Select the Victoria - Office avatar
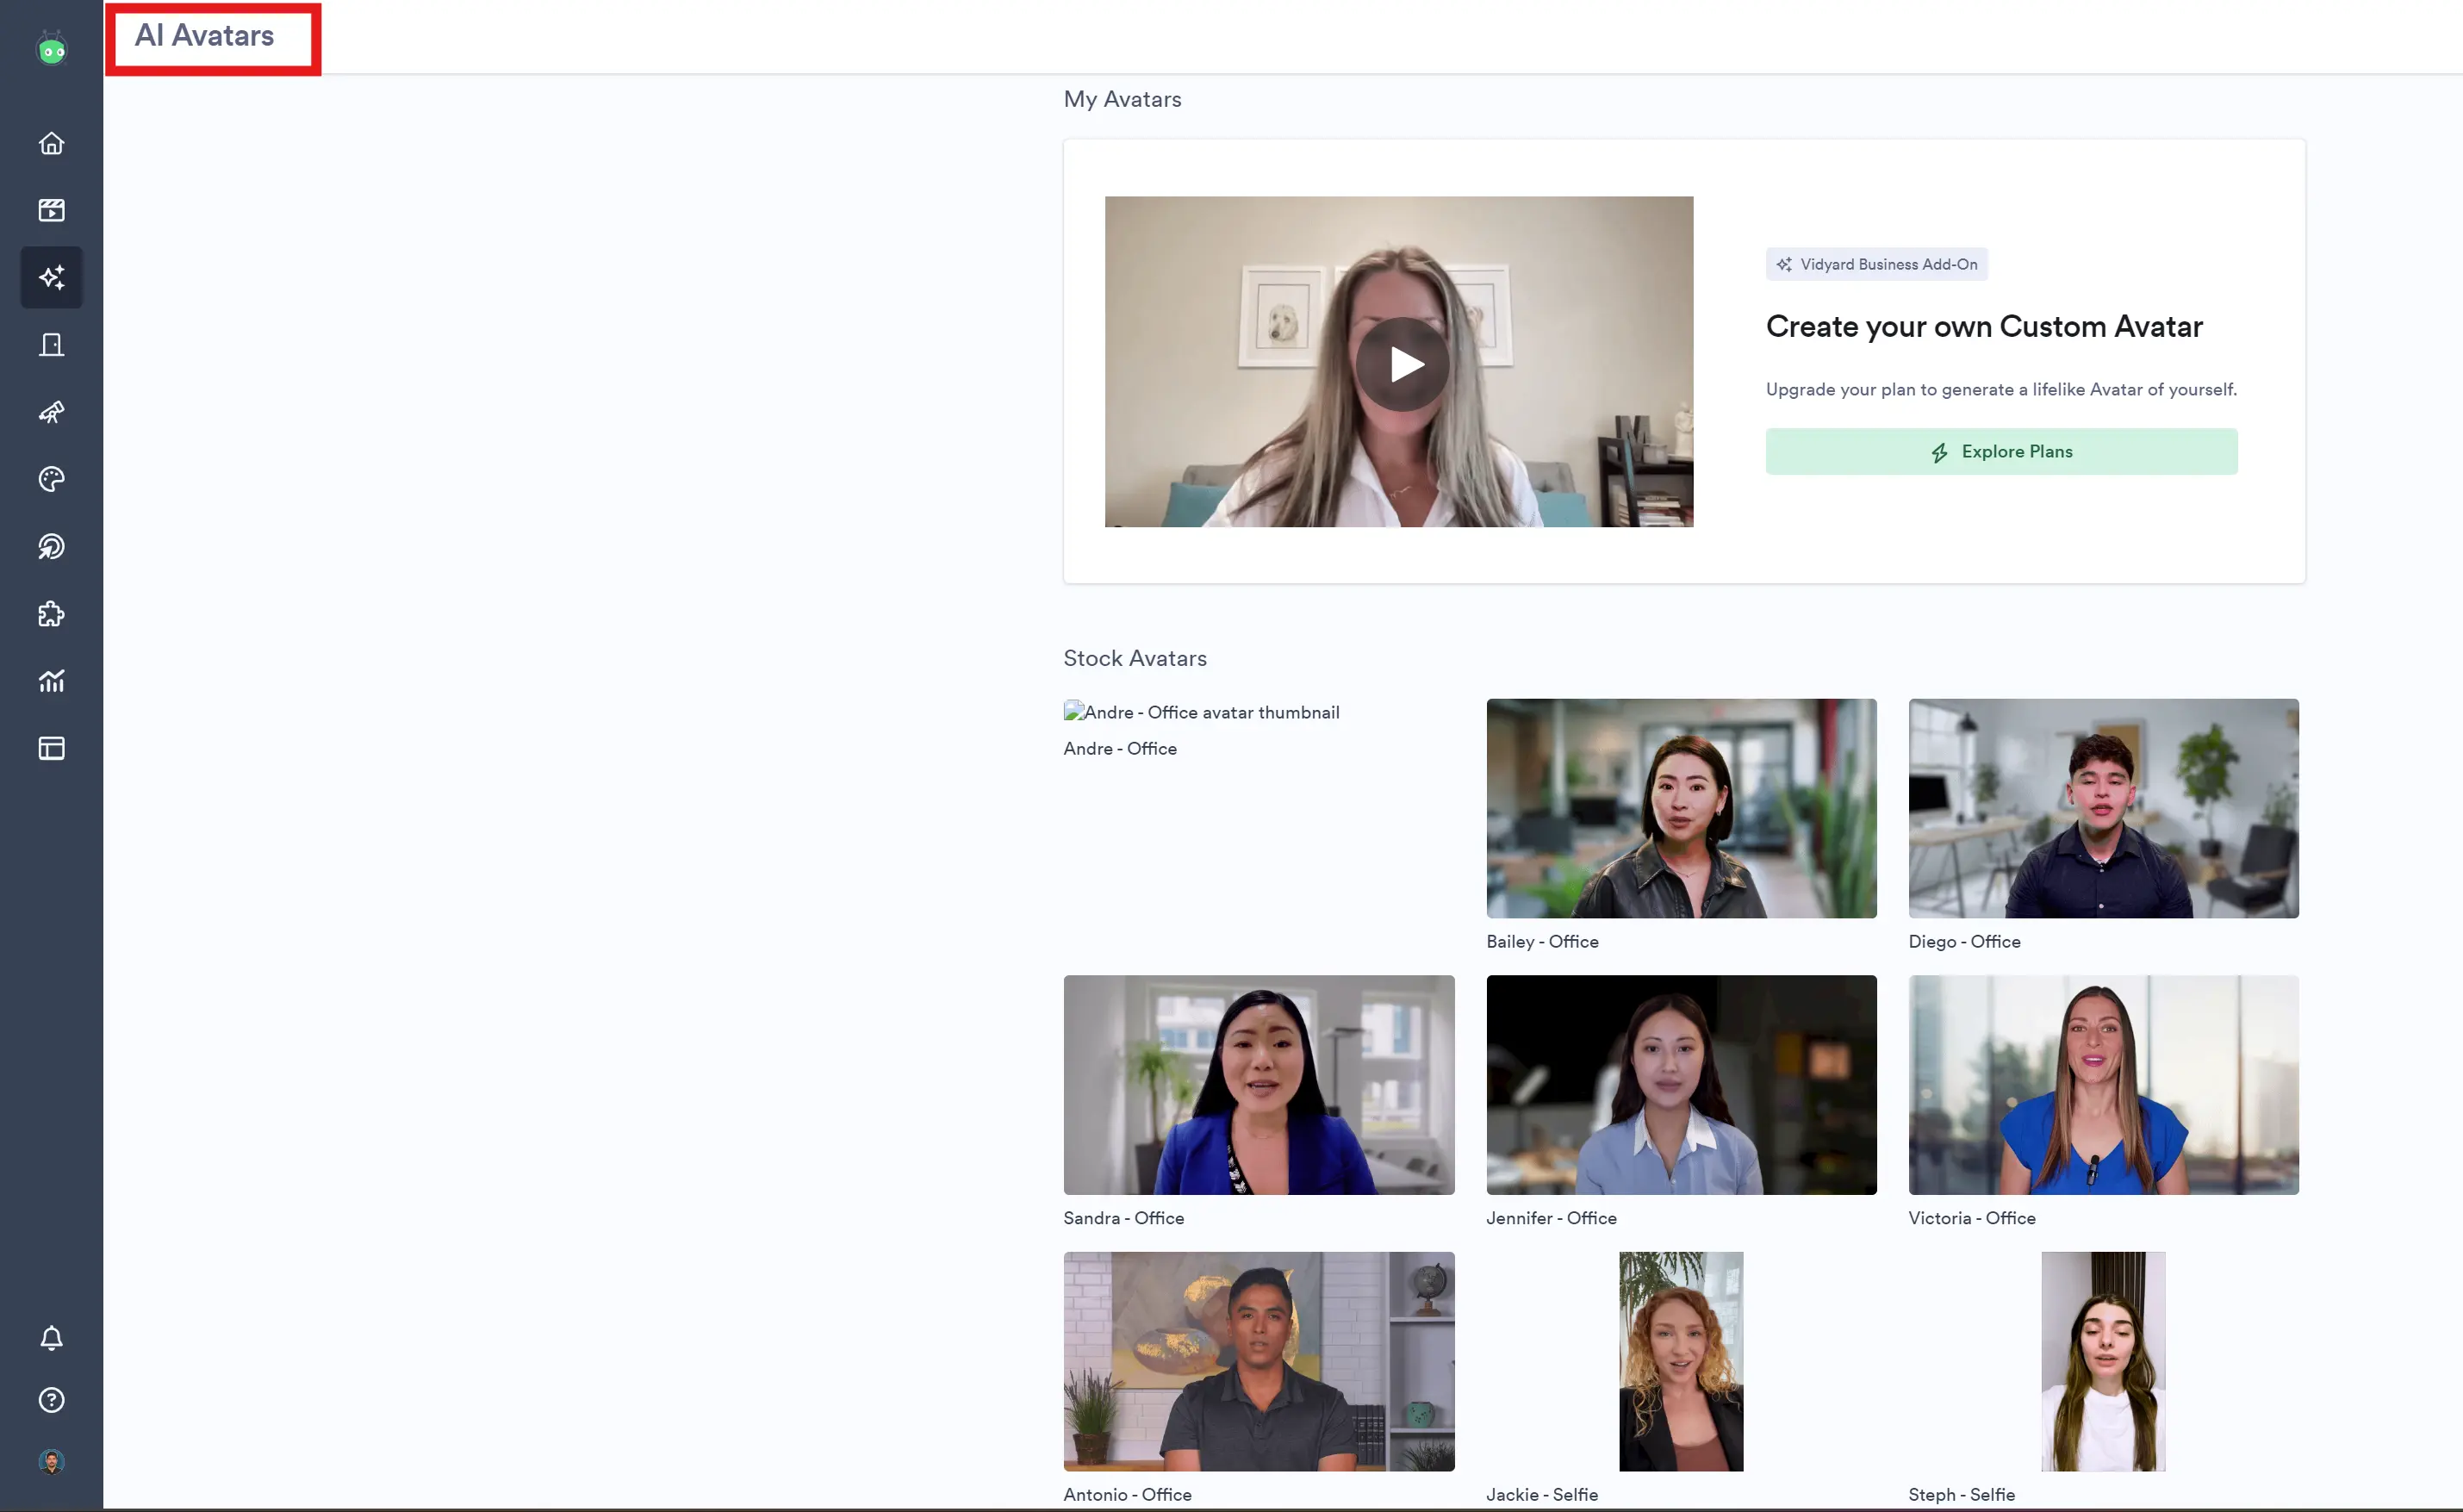 click(x=2103, y=1085)
